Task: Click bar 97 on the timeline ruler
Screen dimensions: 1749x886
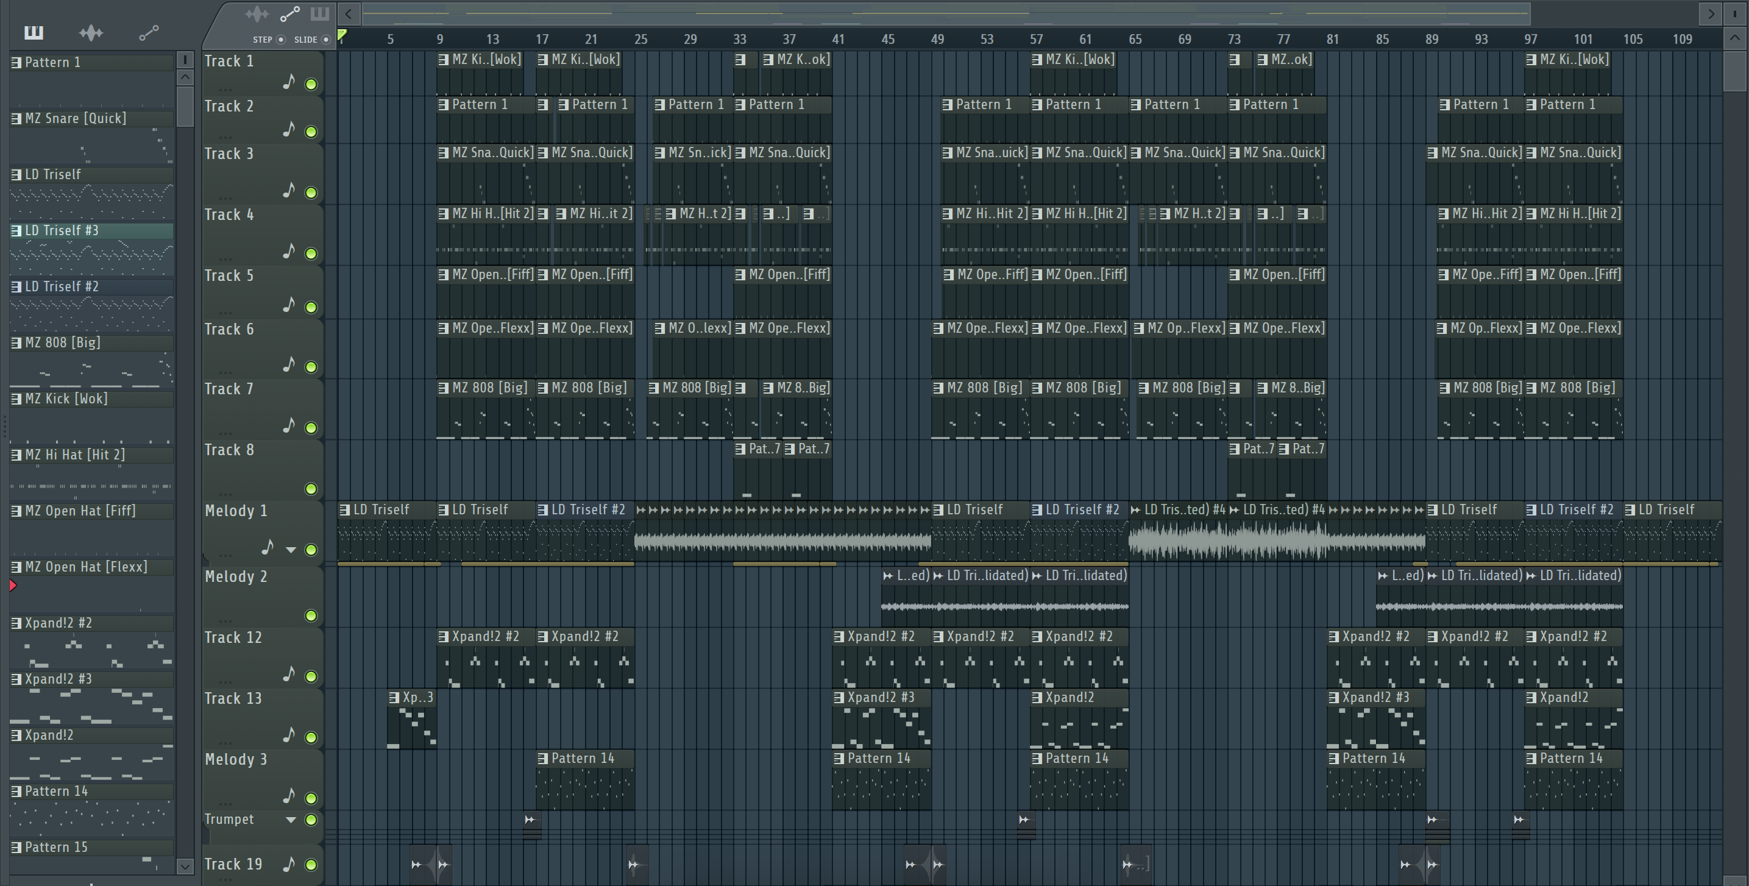Action: (x=1530, y=40)
